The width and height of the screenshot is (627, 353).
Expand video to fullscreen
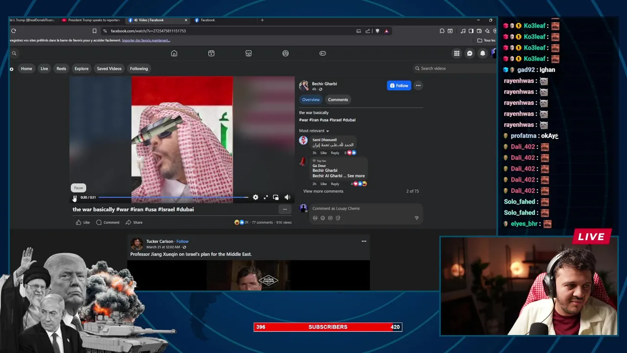click(265, 197)
